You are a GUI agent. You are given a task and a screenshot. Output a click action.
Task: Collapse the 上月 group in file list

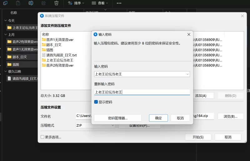tap(5, 35)
